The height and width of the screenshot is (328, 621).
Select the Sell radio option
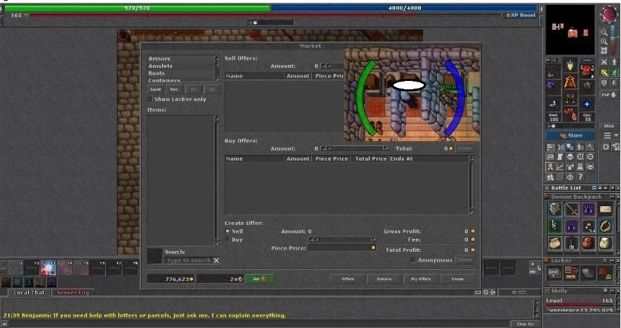(228, 231)
